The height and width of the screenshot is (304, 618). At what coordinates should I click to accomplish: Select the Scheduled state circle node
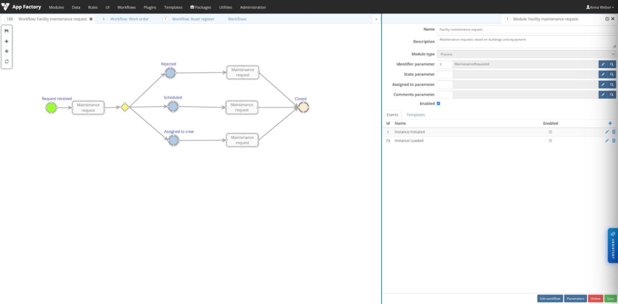click(173, 106)
